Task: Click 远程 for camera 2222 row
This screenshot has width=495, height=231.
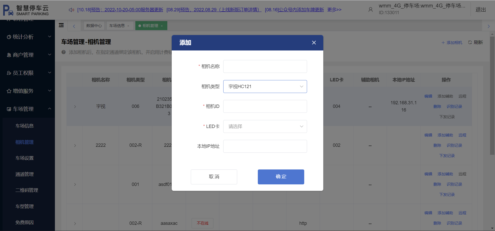Action: [x=462, y=135]
